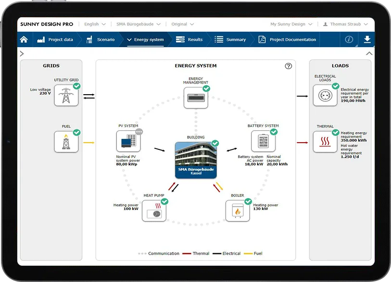Collapse the overview with the up chevron

(369, 53)
